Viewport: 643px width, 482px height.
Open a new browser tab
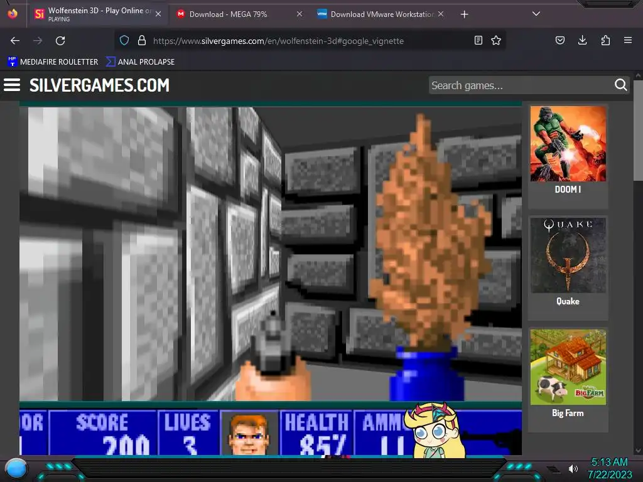(464, 14)
